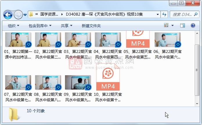
Task: Click the search magnifier icon
Action: 196,14
